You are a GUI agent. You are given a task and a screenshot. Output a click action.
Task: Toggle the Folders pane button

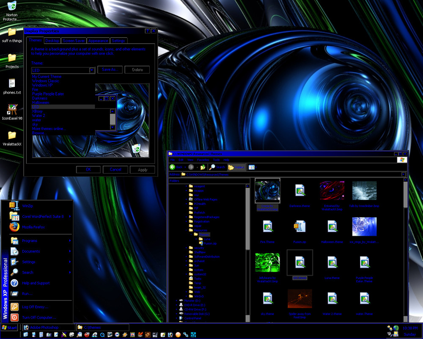pos(236,167)
